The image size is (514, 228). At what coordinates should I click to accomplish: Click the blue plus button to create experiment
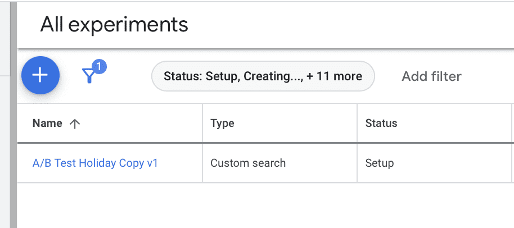(x=40, y=76)
